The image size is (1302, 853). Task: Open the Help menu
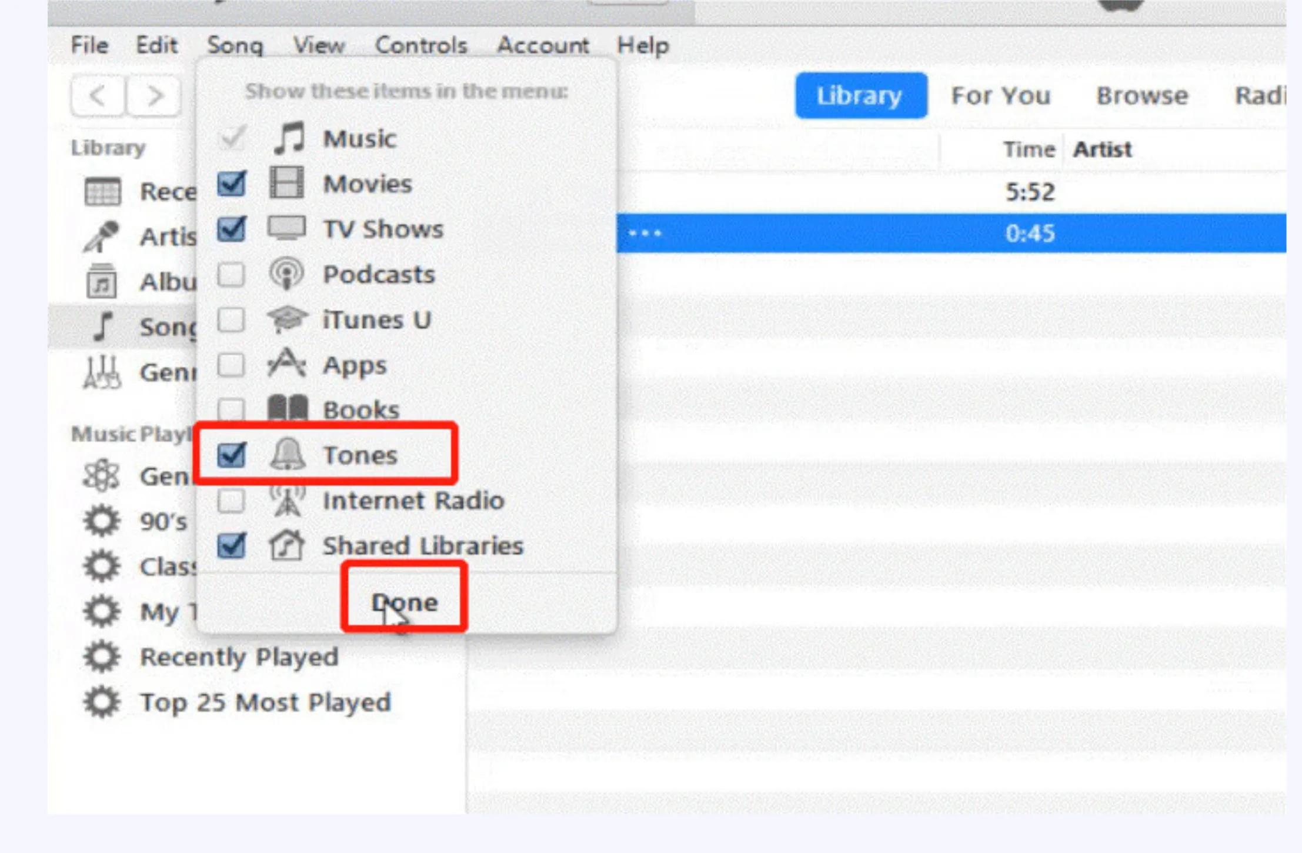(643, 45)
